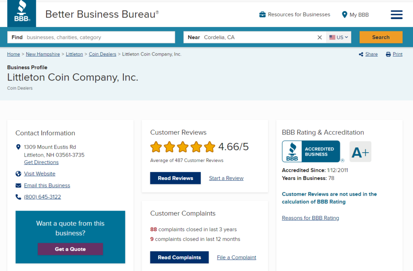Click the Better Business Bureau title text
The height and width of the screenshot is (271, 413).
point(102,14)
